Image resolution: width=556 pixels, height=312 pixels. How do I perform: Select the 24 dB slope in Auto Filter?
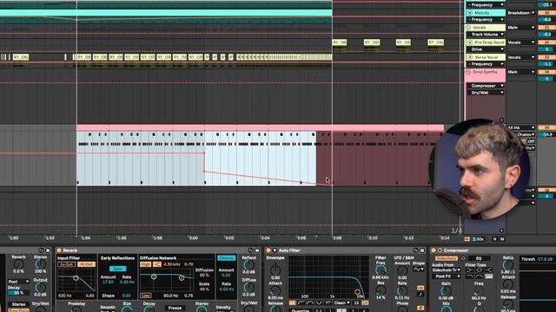(365, 302)
